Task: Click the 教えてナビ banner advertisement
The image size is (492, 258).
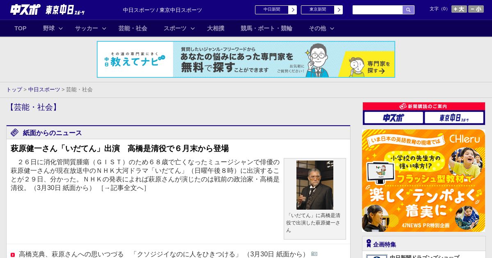Action: (x=246, y=59)
